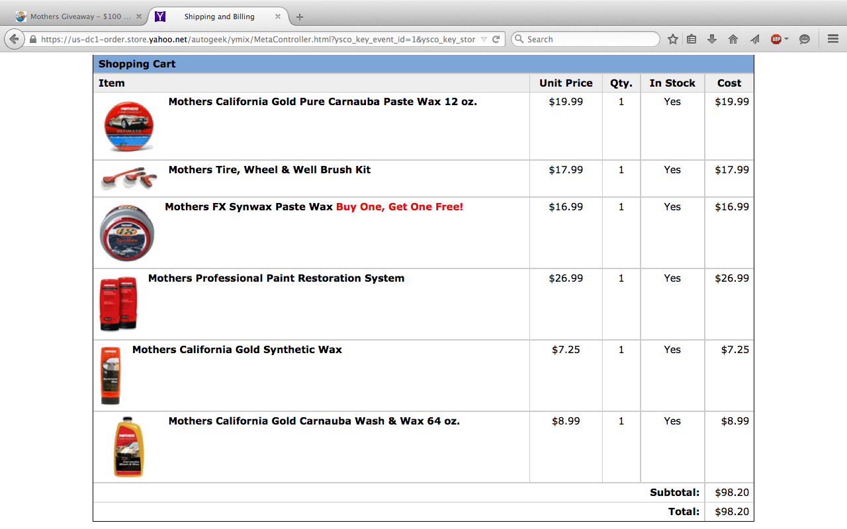
Task: Open a new tab with plus button
Action: [x=300, y=17]
